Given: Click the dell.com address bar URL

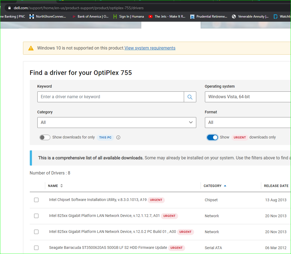Looking at the screenshot, I should tap(79, 8).
